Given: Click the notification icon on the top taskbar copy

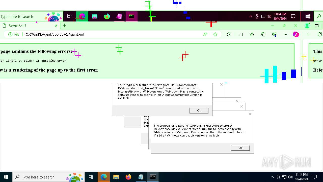Looking at the screenshot, I should [293, 16].
